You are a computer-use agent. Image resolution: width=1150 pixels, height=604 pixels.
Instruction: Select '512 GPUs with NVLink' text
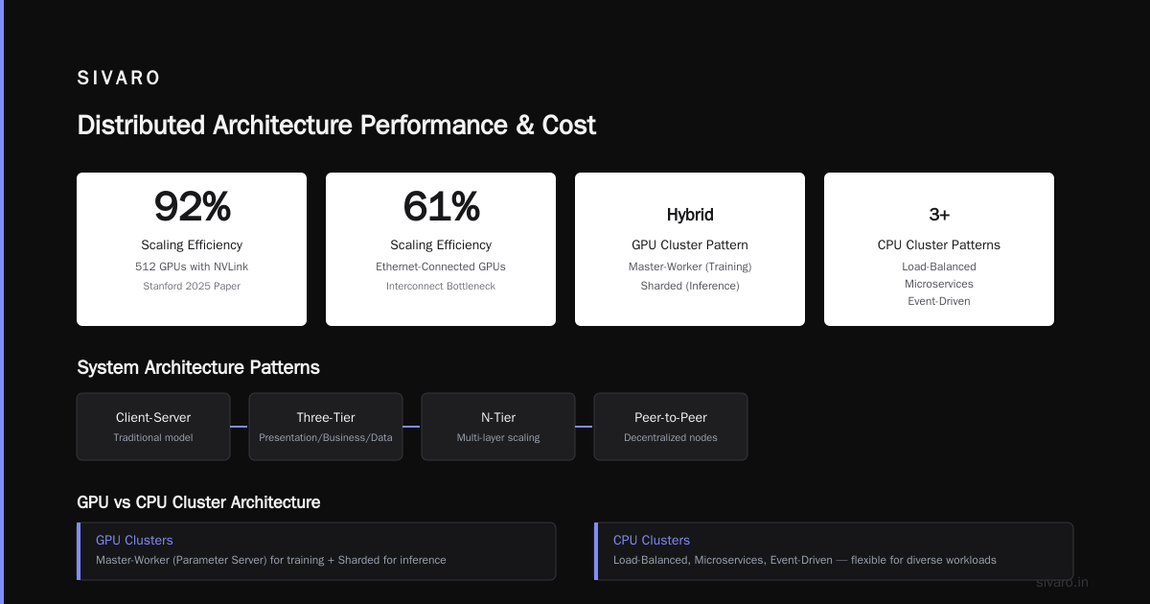[192, 267]
